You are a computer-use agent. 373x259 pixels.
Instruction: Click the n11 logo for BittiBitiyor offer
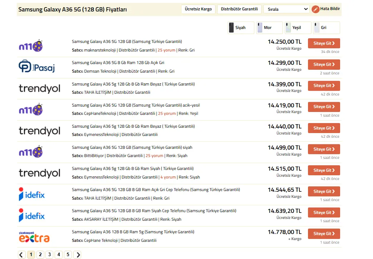point(31,152)
